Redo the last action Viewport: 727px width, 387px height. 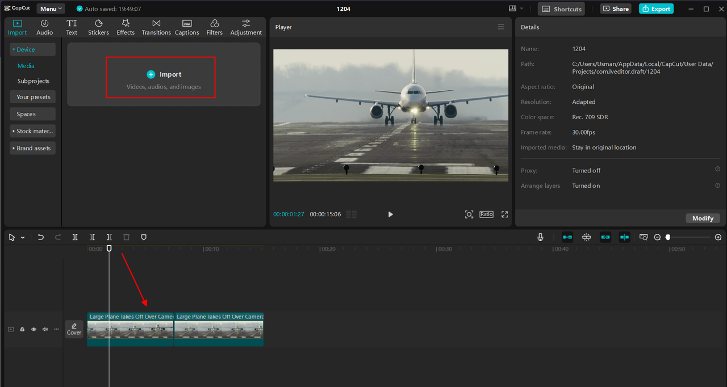coord(58,237)
